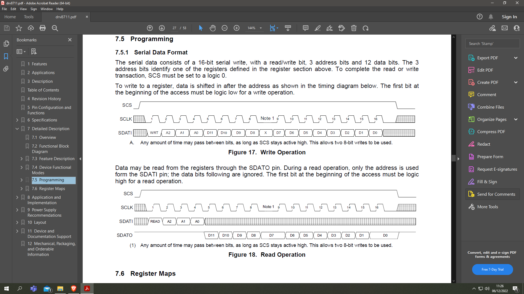Zoom in with the plus icon
The width and height of the screenshot is (524, 294).
(237, 28)
